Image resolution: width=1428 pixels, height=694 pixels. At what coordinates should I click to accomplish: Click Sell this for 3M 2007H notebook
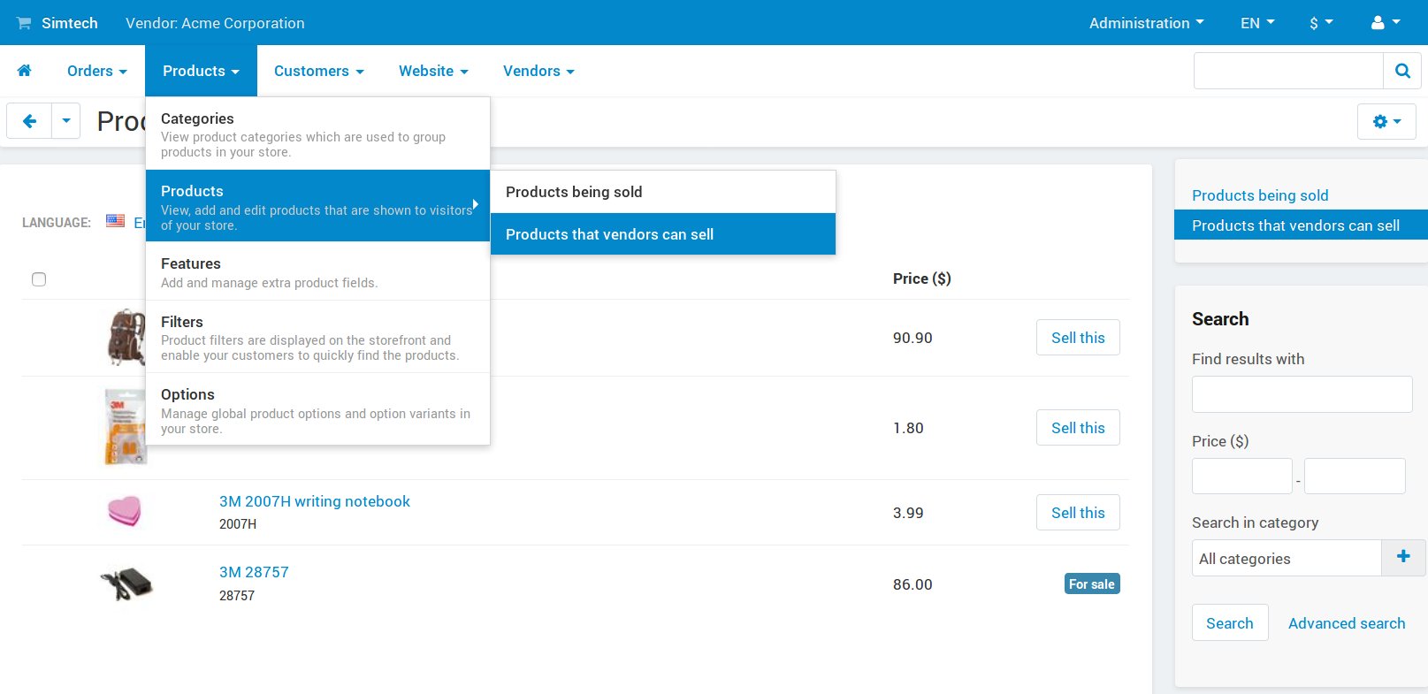(1078, 513)
